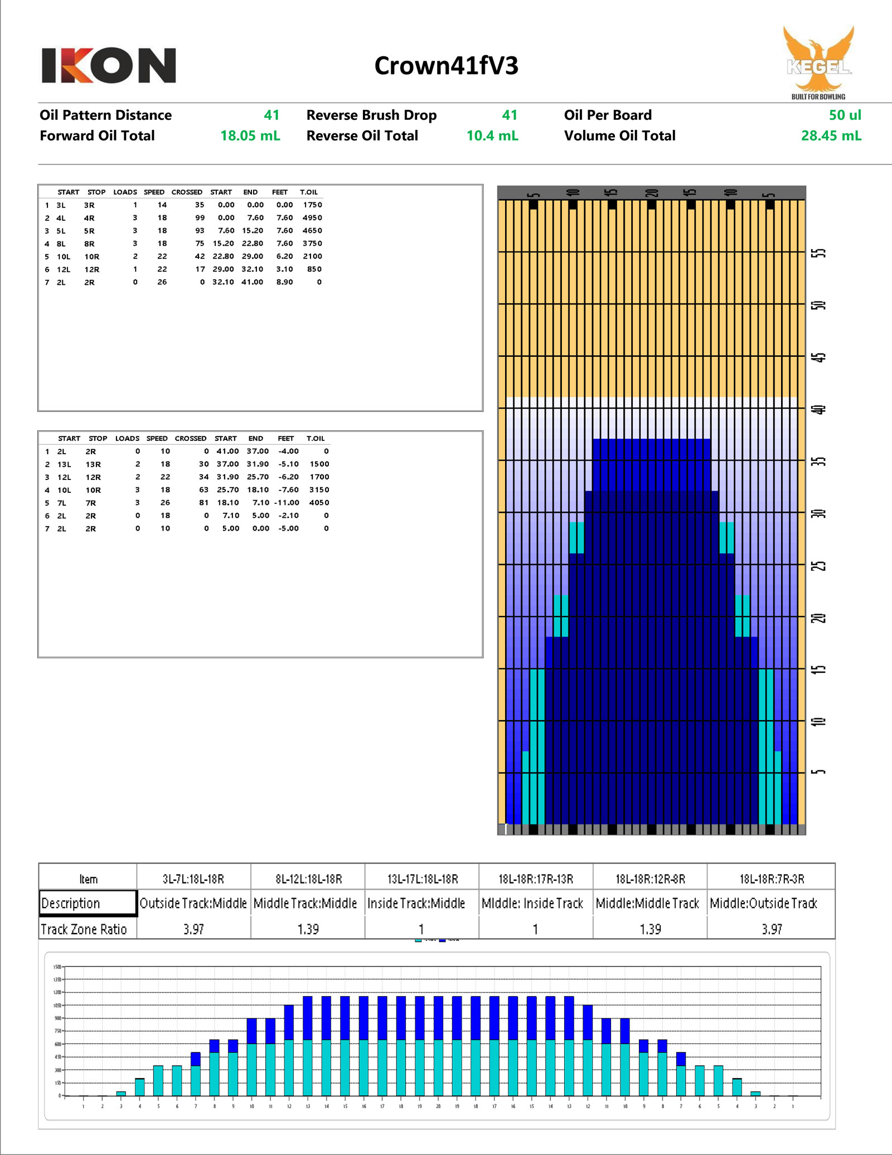This screenshot has height=1155, width=892.
Task: Click the Crown41fV3 pattern title
Action: [446, 66]
